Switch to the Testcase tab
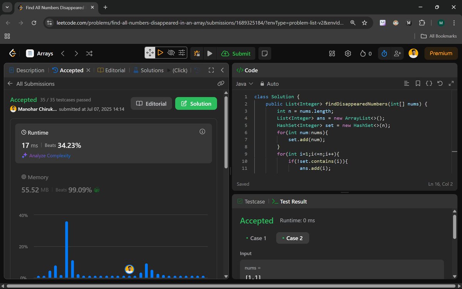Viewport: 462px width, 289px height. click(x=251, y=202)
